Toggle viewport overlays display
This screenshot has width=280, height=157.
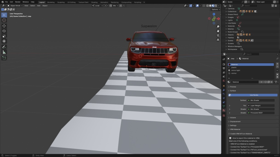197,6
